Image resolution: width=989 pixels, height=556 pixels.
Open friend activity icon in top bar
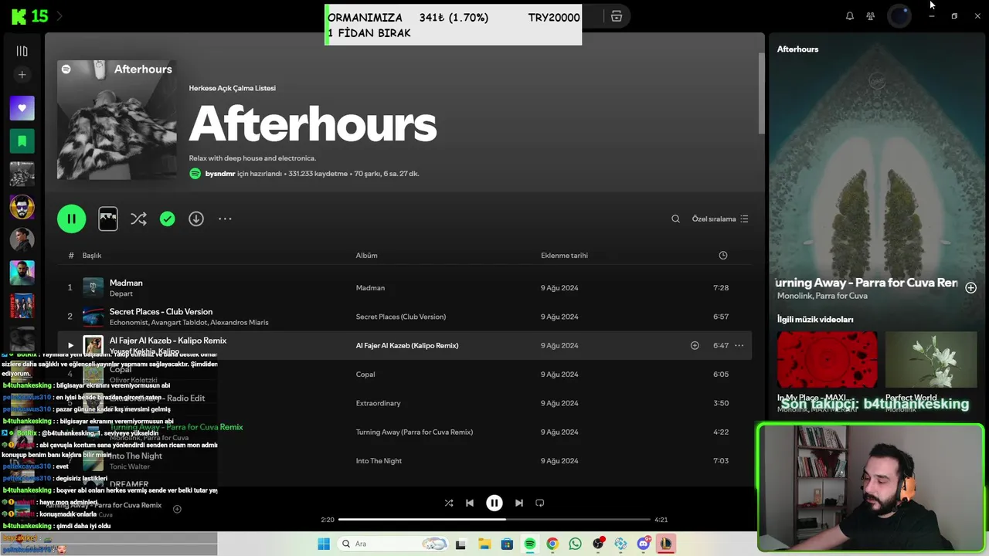click(871, 16)
